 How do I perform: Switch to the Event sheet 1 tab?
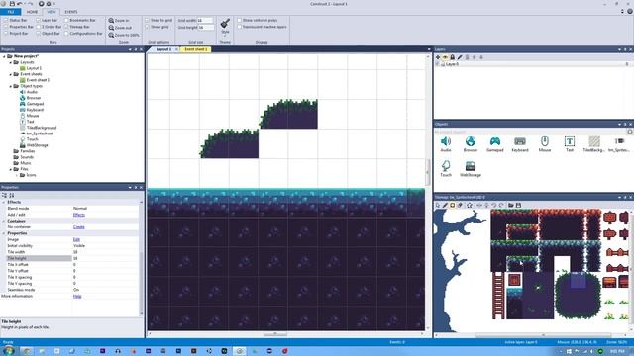[x=196, y=49]
